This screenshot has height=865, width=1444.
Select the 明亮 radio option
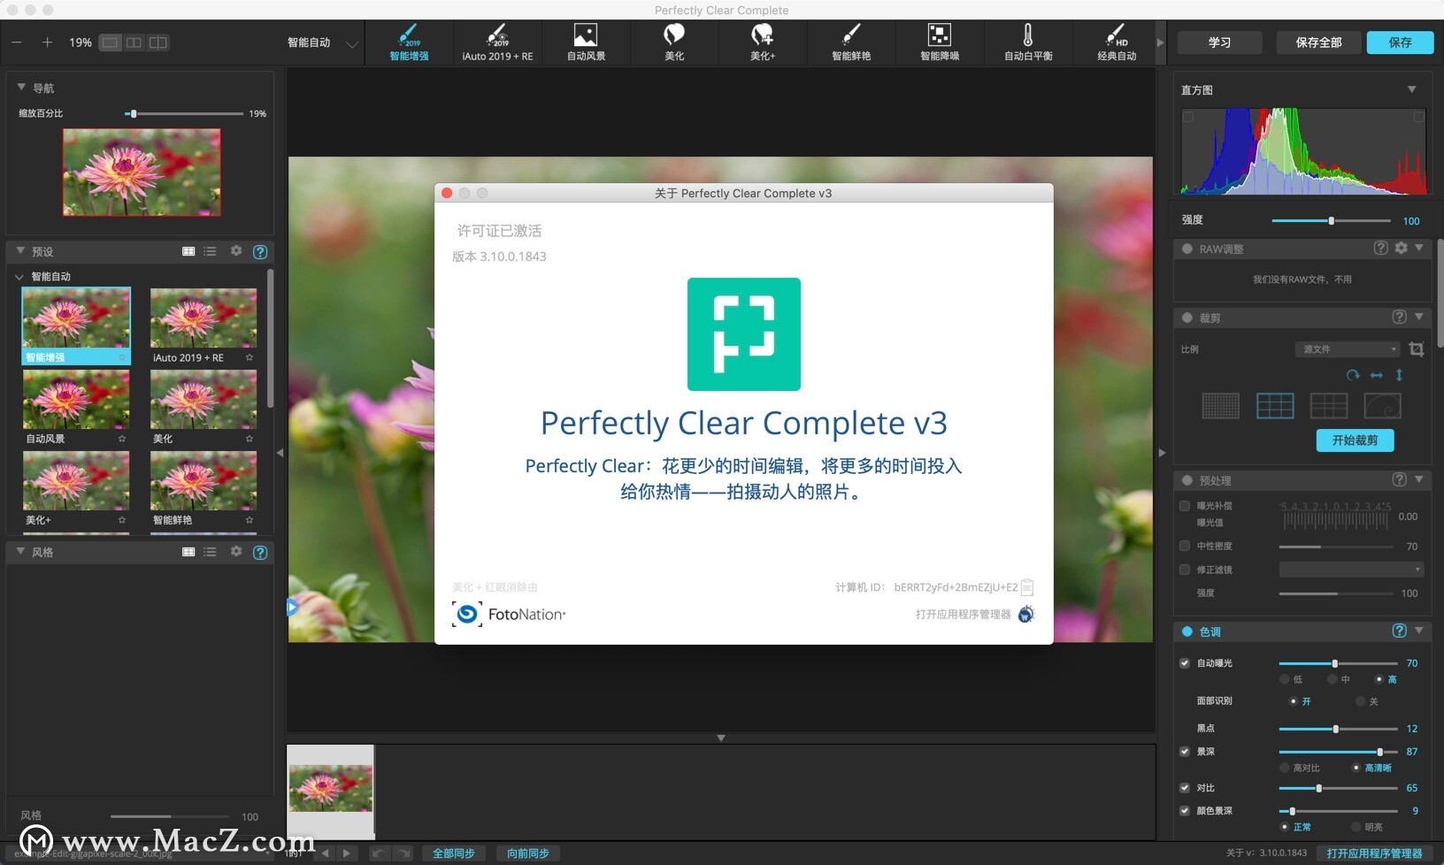coord(1356,827)
